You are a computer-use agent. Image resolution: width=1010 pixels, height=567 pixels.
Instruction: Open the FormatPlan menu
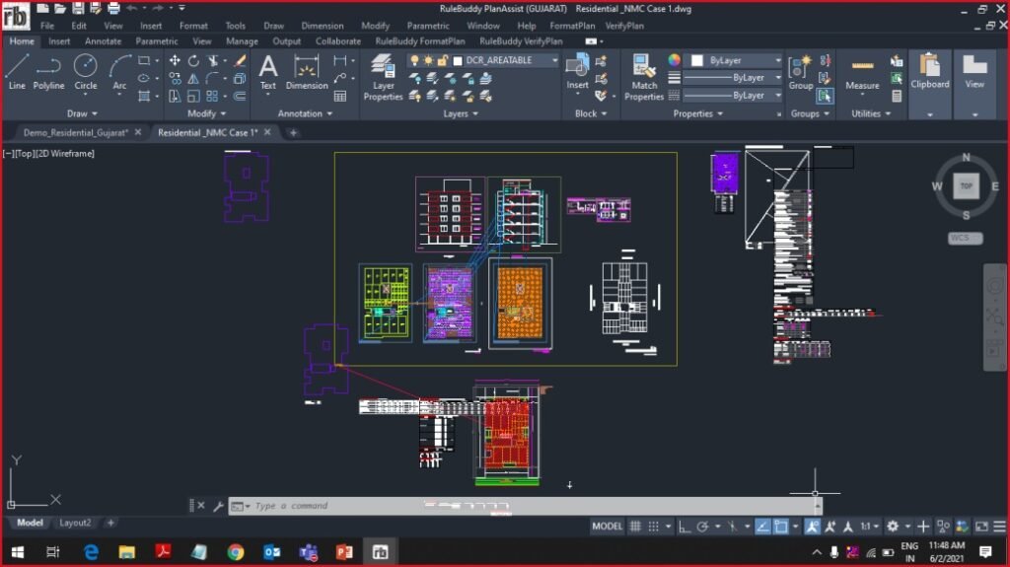point(572,26)
